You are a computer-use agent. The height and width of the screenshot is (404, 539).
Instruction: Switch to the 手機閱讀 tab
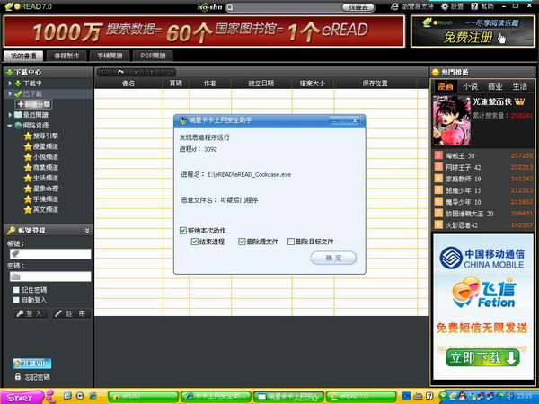point(110,56)
